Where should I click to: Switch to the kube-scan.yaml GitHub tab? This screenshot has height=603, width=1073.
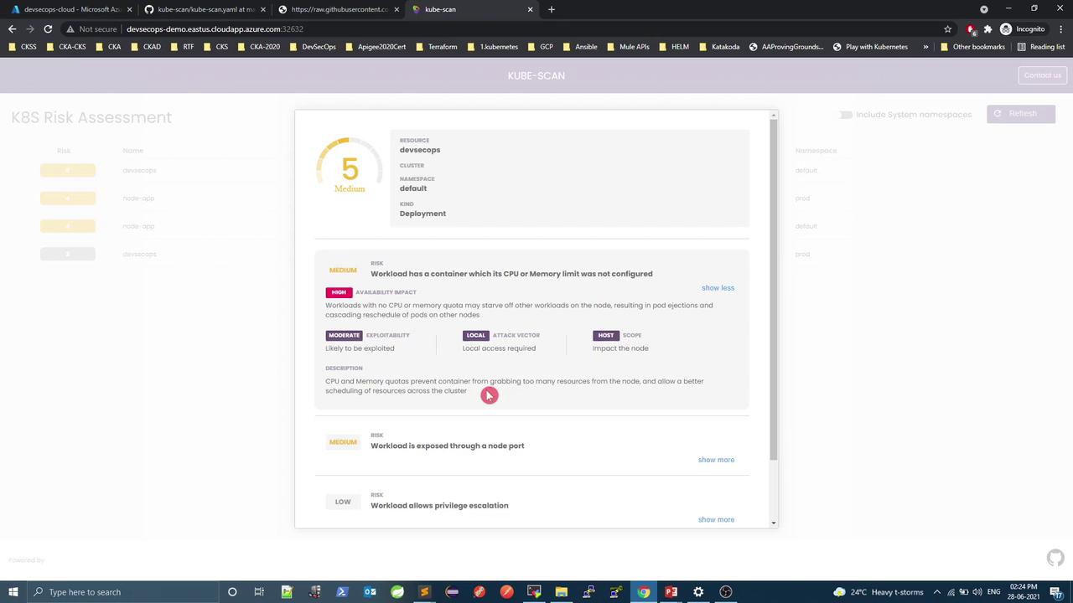[205, 9]
